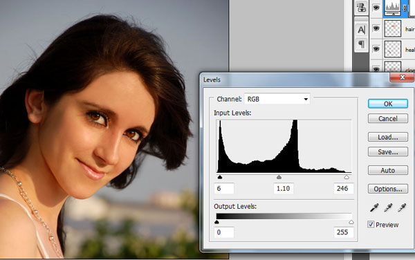Hide the Levels adjustment layer
Viewport: 415px width, 260px height.
click(376, 8)
